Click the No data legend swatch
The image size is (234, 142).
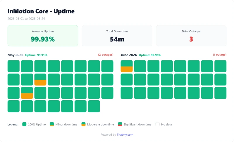pos(158,124)
